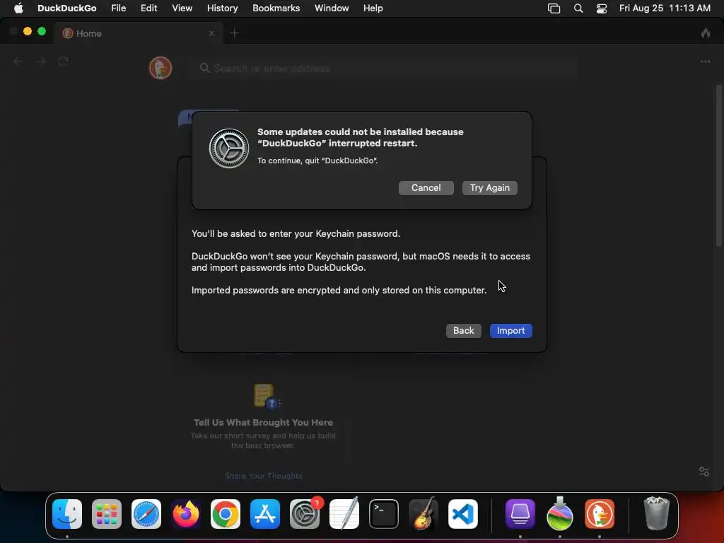
Task: Launch Firefox from the Dock
Action: tap(186, 514)
